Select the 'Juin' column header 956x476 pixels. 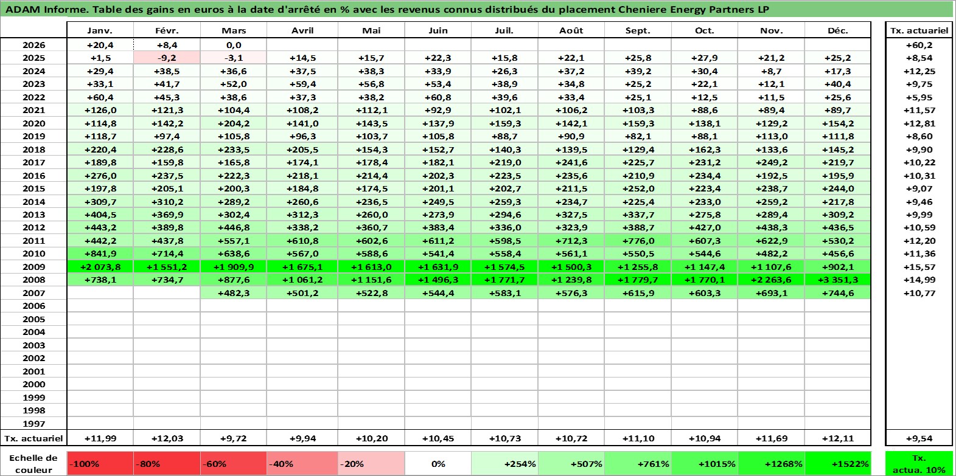coord(438,30)
